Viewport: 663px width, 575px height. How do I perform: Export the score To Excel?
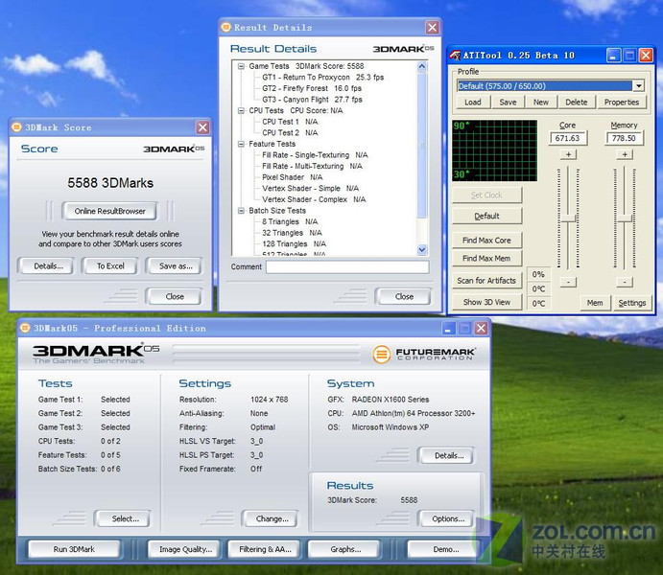110,266
